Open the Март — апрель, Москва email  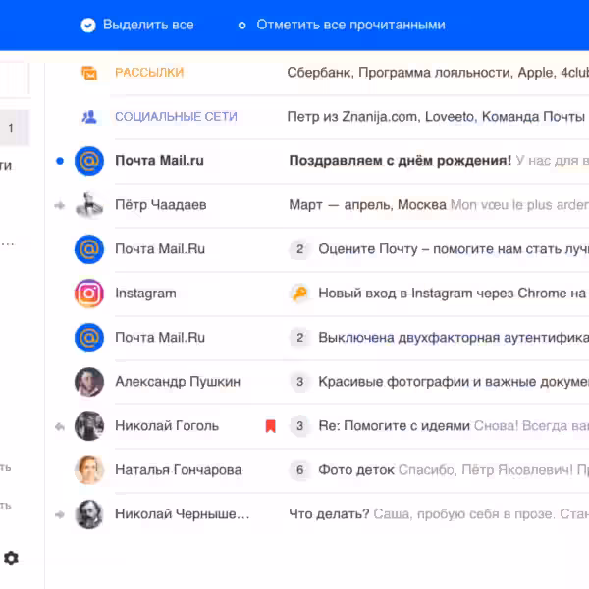(432, 205)
